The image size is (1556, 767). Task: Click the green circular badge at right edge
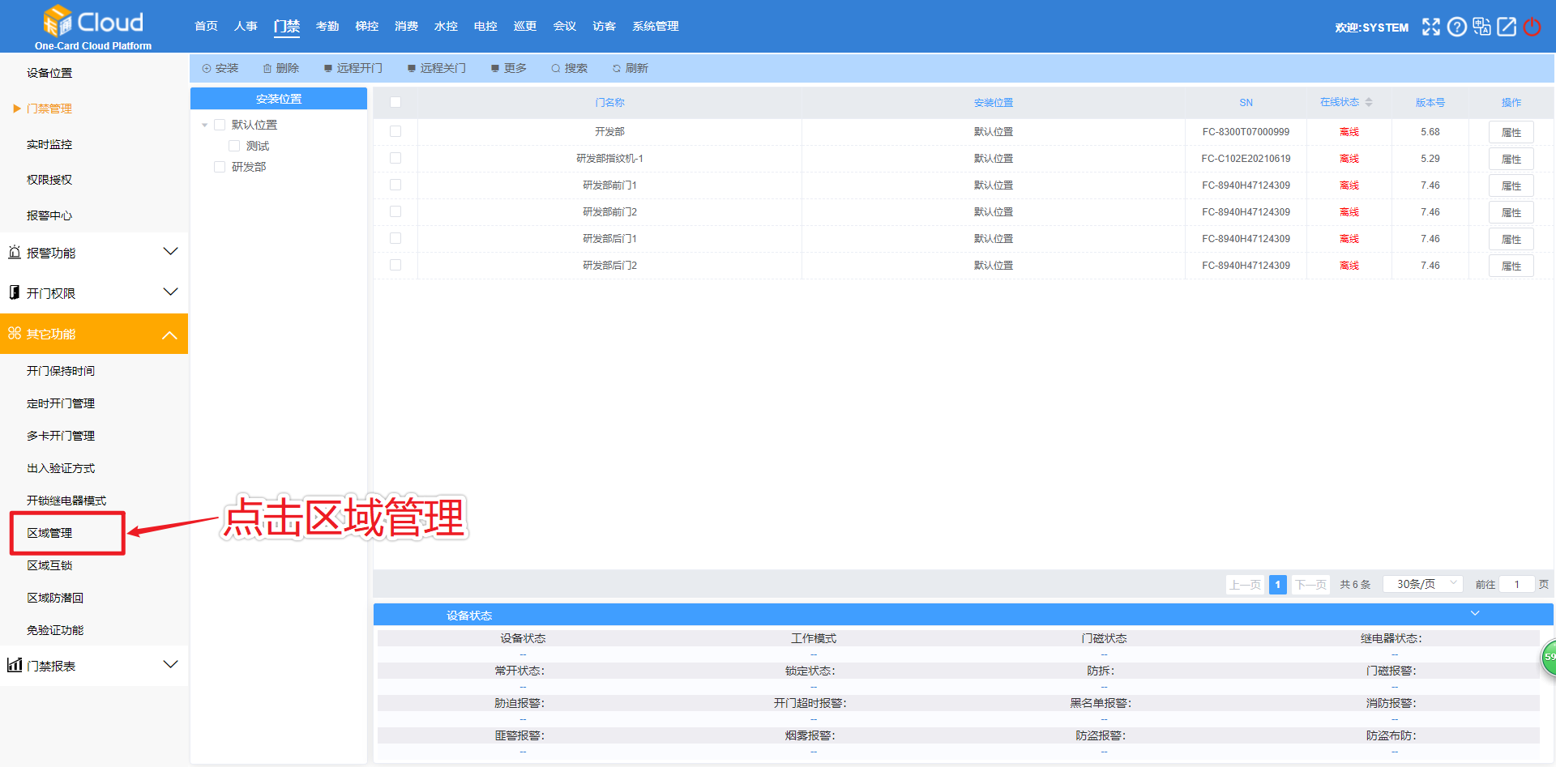pyautogui.click(x=1549, y=658)
